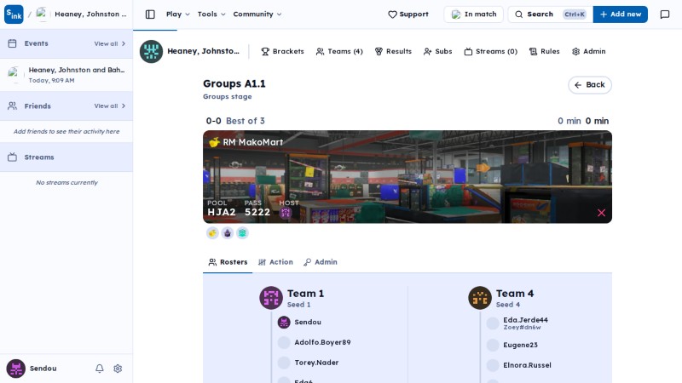This screenshot has height=383, width=682.
Task: Click player Elnora.Russel
Action: point(527,365)
